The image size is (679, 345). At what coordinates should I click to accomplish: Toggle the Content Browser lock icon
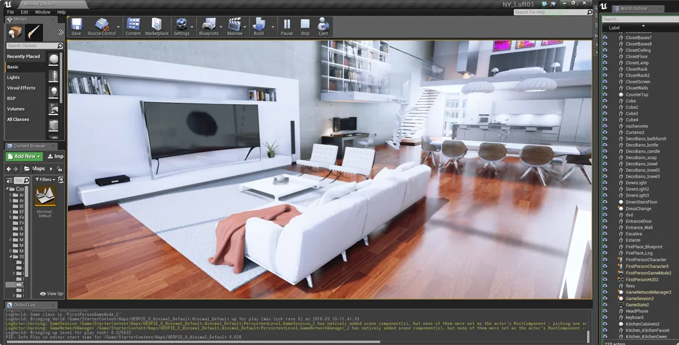59,169
